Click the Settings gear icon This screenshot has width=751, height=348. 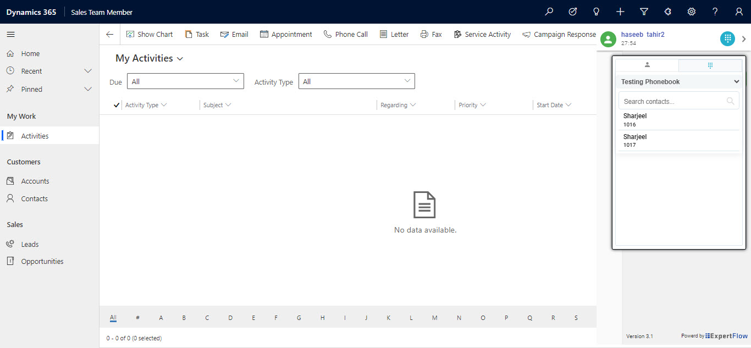[x=692, y=12]
